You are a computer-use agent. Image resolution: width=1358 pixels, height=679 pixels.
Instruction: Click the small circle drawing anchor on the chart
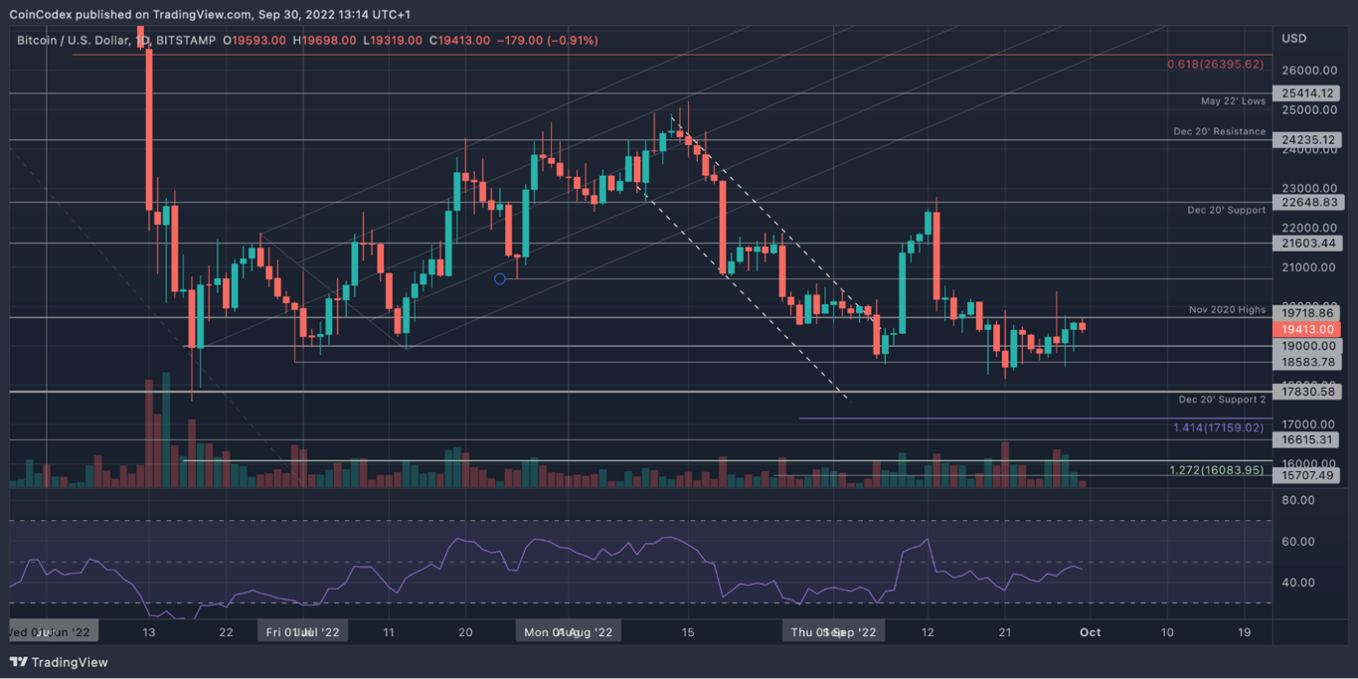[x=500, y=279]
